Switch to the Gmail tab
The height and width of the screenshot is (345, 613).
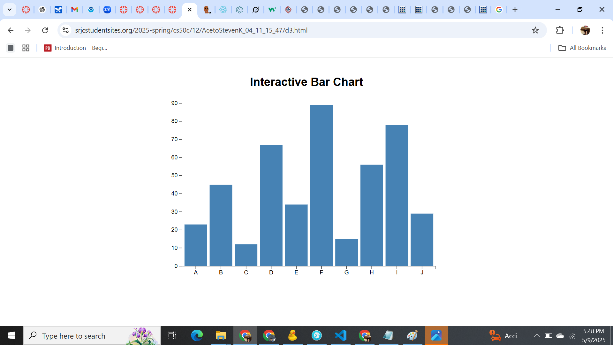pos(74,10)
